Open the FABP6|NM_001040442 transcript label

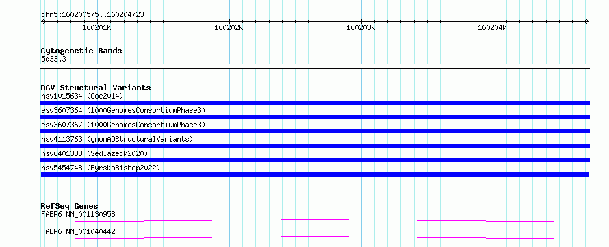78,231
